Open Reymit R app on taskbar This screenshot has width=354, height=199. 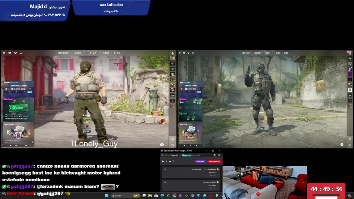click(180, 196)
